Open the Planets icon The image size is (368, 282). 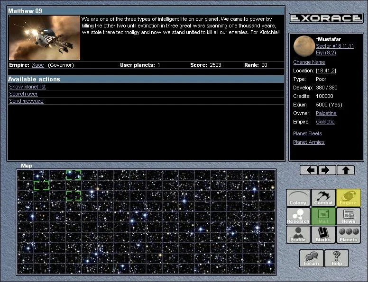coord(349,235)
